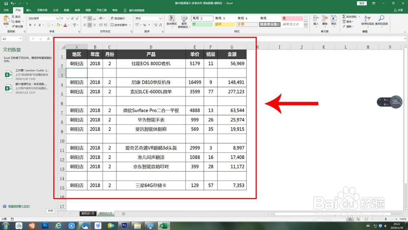
Task: Open Sort and Filter (排序和筛选)
Action: [x=368, y=20]
